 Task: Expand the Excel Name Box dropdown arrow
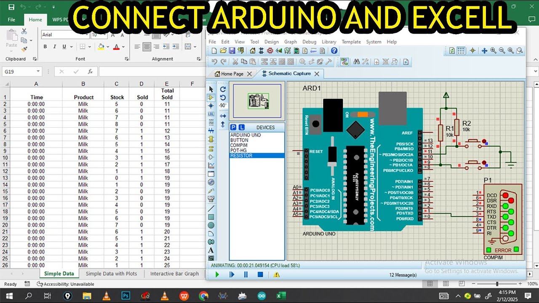click(x=38, y=72)
